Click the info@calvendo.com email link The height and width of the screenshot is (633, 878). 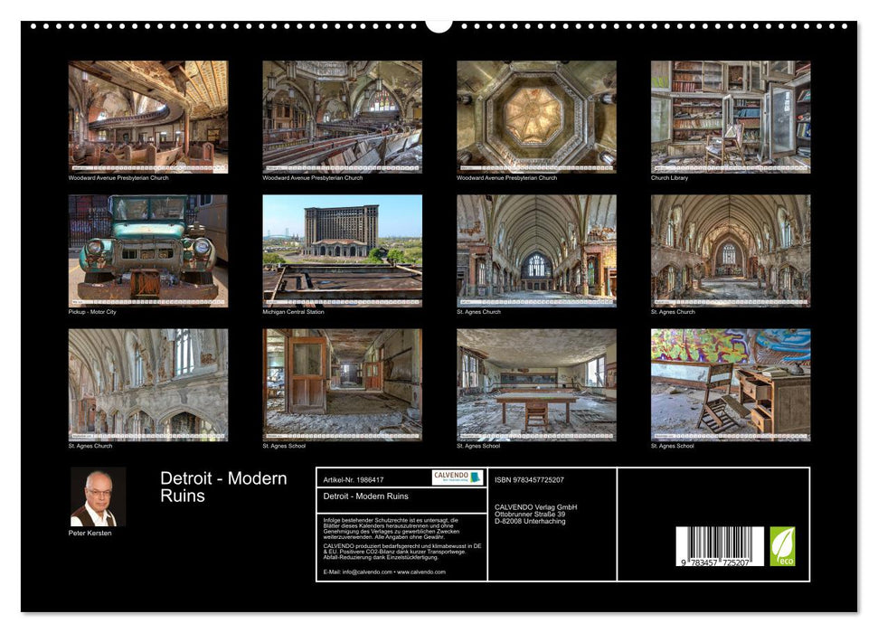pos(366,572)
